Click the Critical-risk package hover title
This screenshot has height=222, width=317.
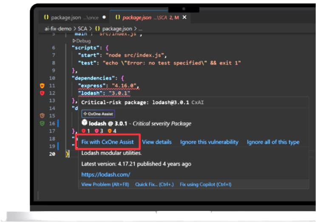pos(135,102)
